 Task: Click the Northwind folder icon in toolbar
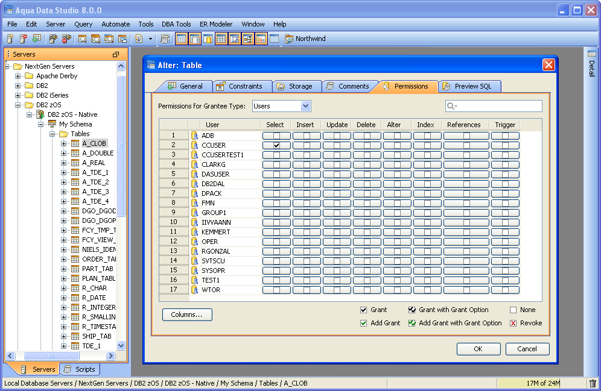(x=289, y=39)
